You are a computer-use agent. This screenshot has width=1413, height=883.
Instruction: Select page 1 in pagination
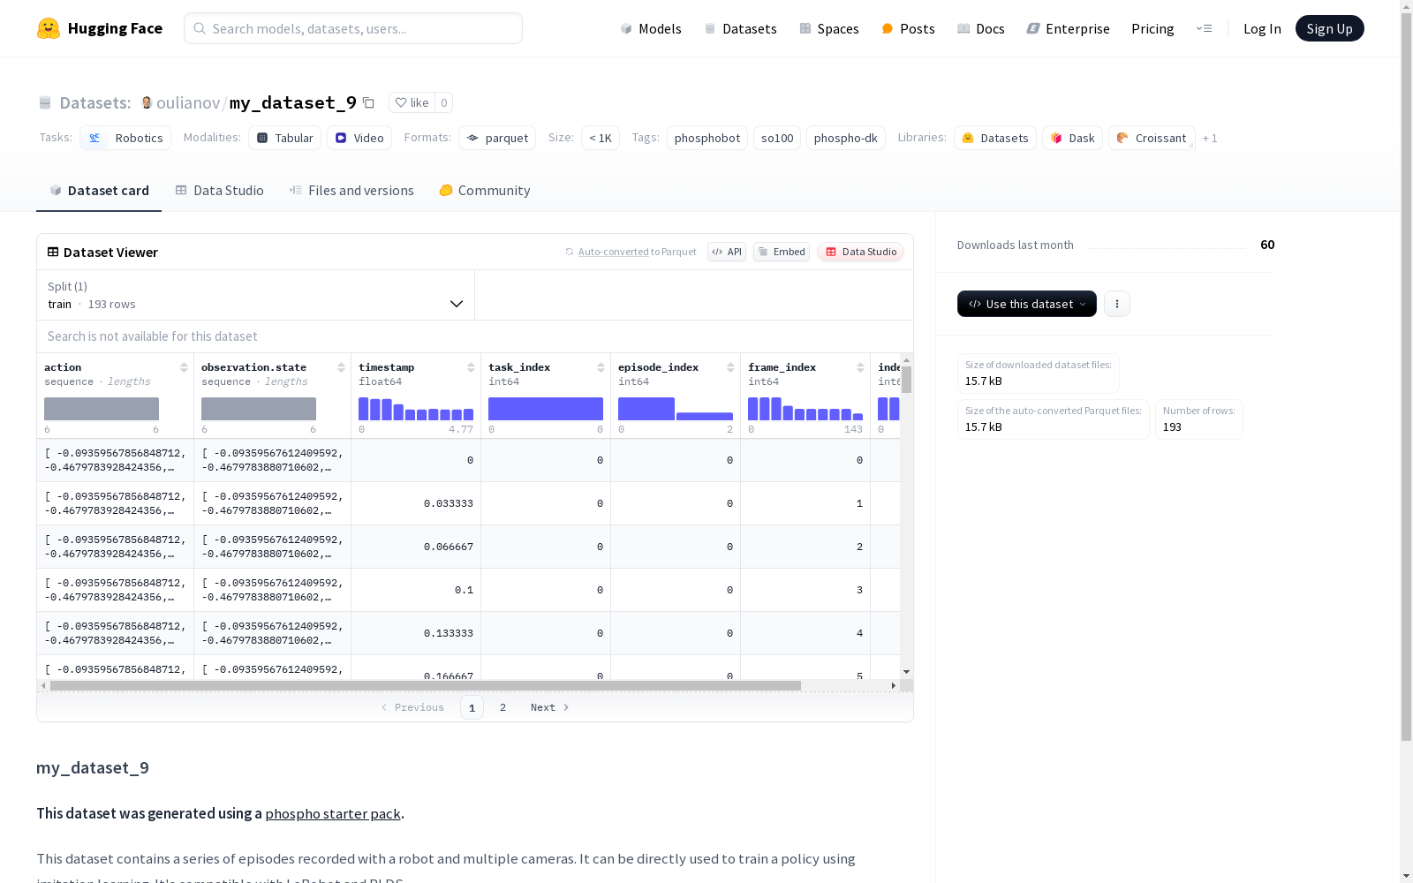(x=472, y=707)
